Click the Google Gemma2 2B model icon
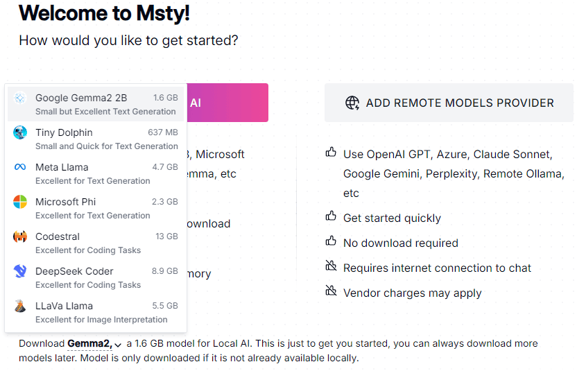The image size is (577, 371). pyautogui.click(x=20, y=98)
